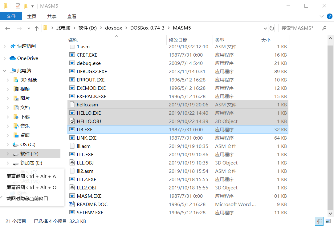Click the LLL.OBJ 3D object icon

[72, 163]
